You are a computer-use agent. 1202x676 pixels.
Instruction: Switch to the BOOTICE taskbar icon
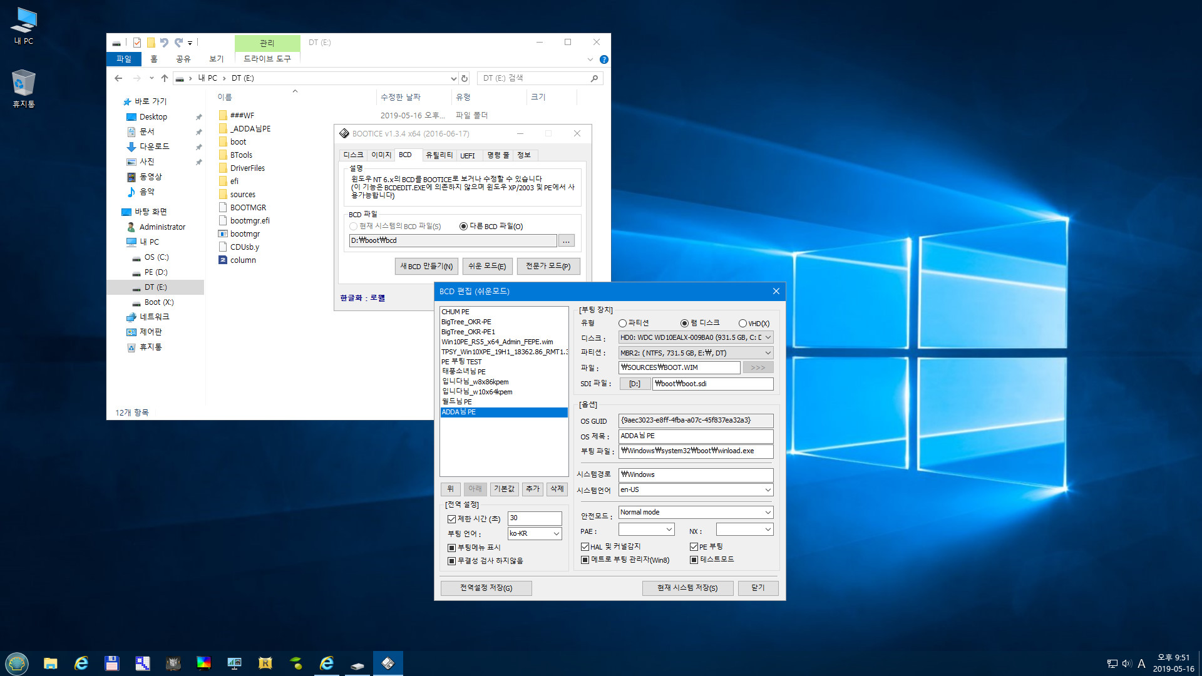tap(388, 663)
